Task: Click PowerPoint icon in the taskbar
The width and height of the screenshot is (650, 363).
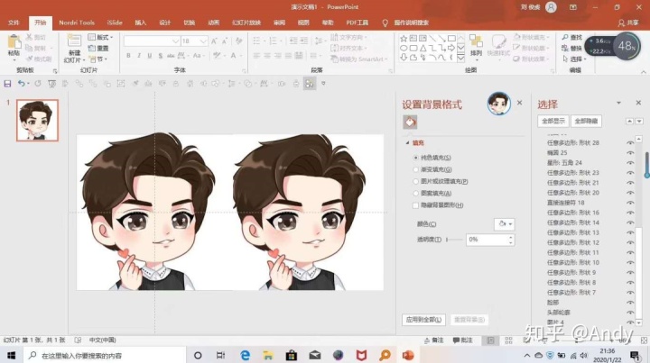Action: click(x=408, y=355)
